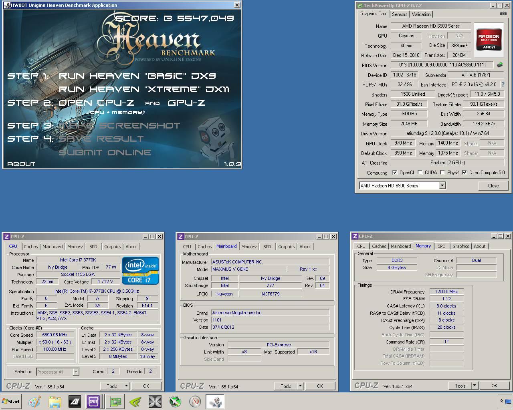Switch to the Validation tab in GPU-Z
The height and width of the screenshot is (410, 513).
(421, 14)
